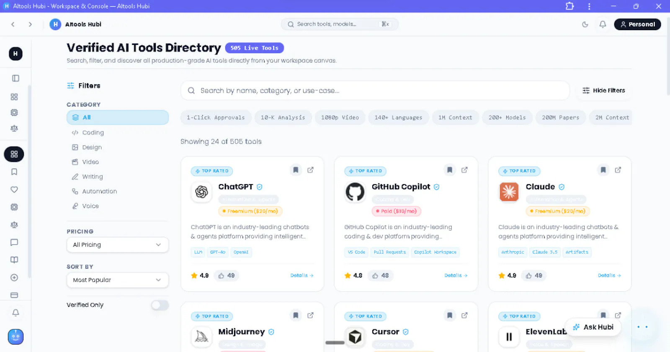Bookmark the ChatGPT card
This screenshot has width=670, height=352.
pyautogui.click(x=296, y=170)
